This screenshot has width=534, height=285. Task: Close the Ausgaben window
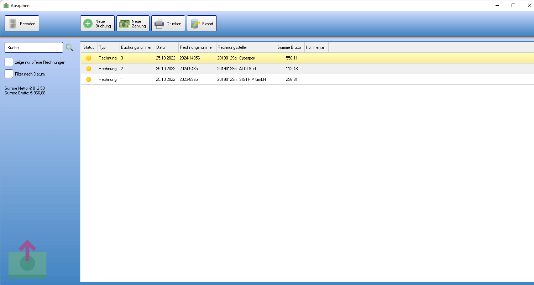coord(529,5)
